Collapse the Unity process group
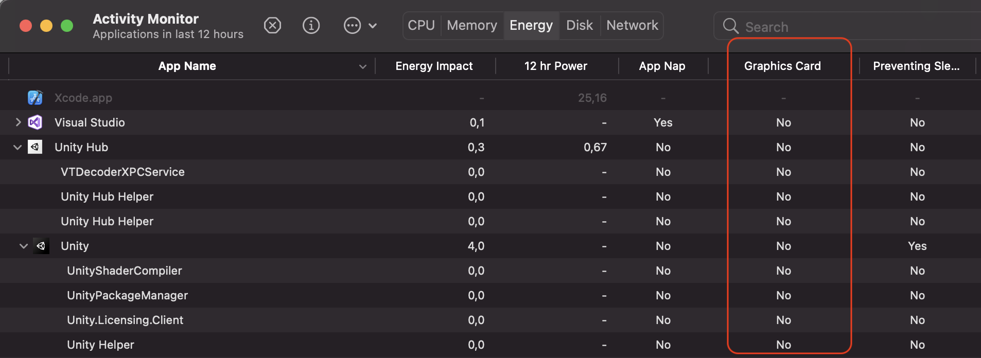Image resolution: width=981 pixels, height=358 pixels. (x=24, y=246)
